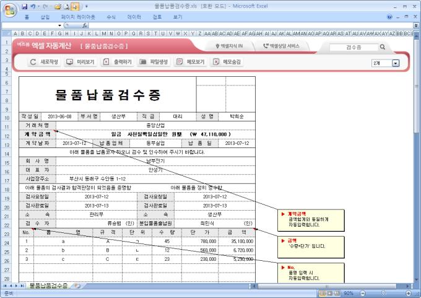The image size is (421, 298).
Task: Click the Office button
Action: [9, 9]
